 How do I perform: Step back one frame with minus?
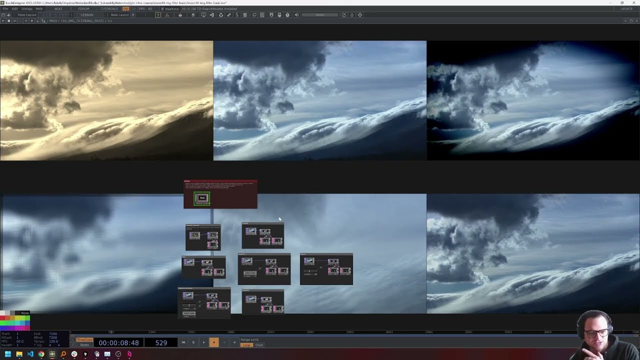pos(224,342)
